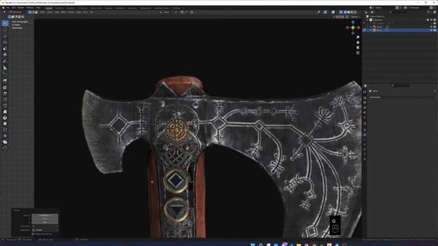
Task: Hide the selected outliner object via eye icon
Action: [x=432, y=30]
